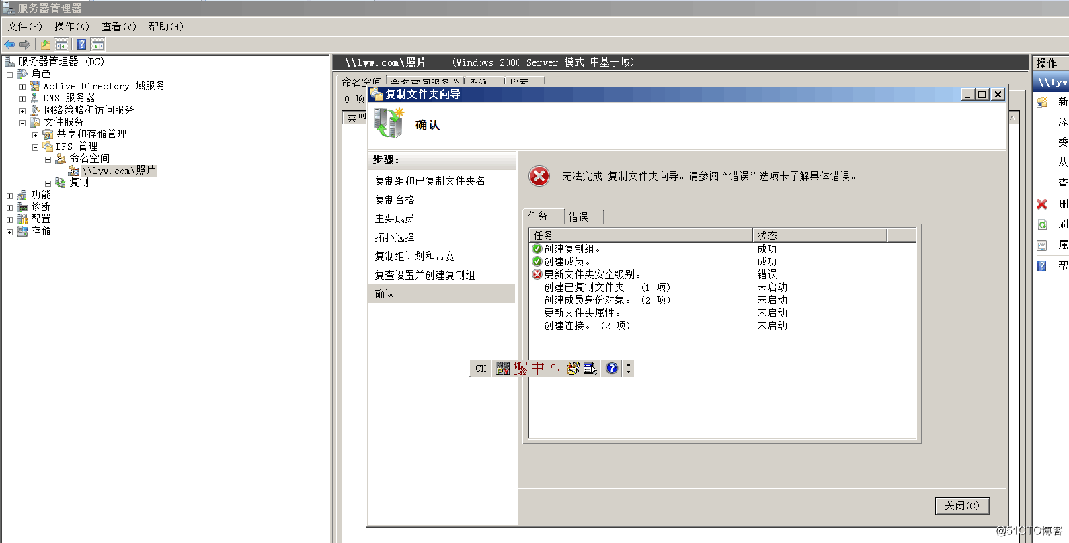
Task: Select the Active Directory domain services icon
Action: 35,86
